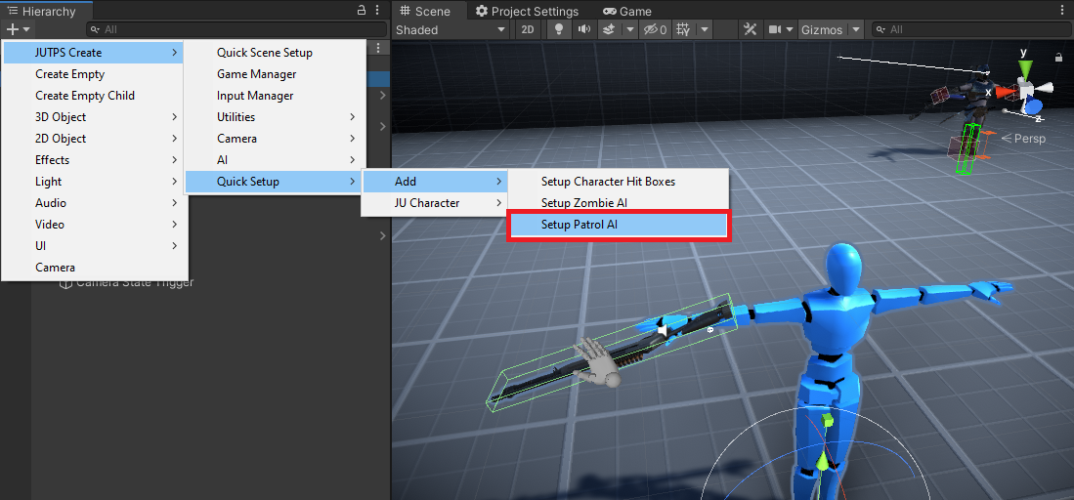
Task: Select JUTPS Create menu entry
Action: coord(93,52)
